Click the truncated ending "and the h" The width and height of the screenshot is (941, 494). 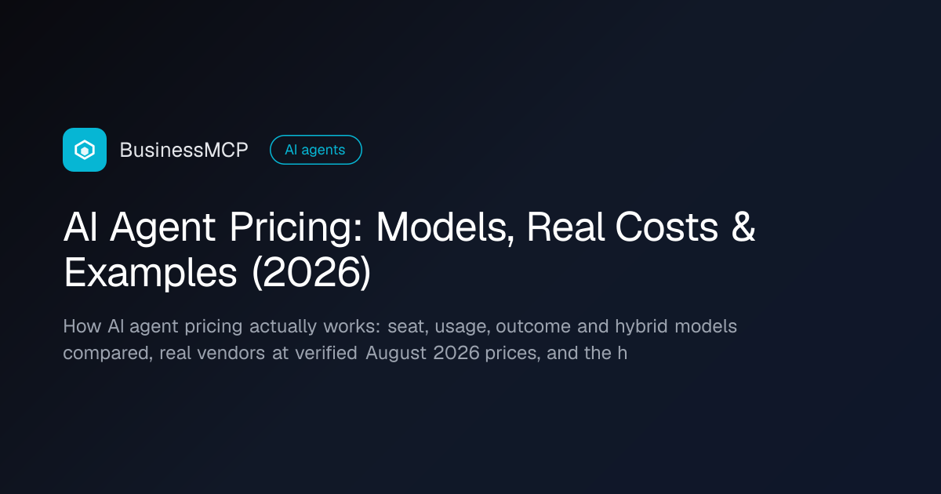pos(587,353)
